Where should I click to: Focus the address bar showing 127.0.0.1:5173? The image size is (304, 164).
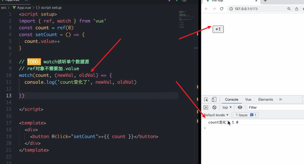(x=246, y=9)
